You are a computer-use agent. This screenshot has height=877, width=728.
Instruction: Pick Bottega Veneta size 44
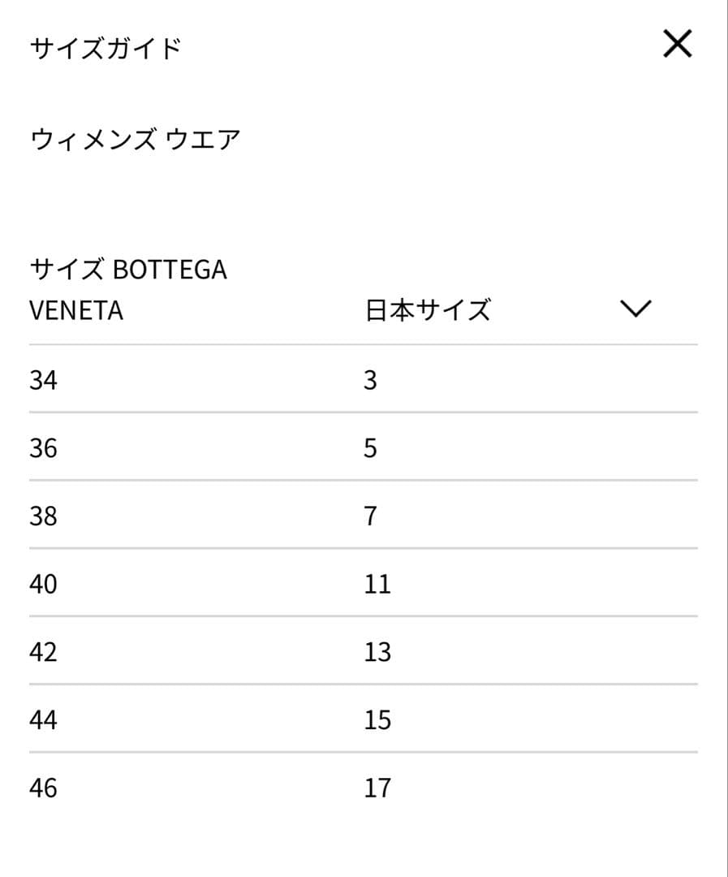point(45,719)
